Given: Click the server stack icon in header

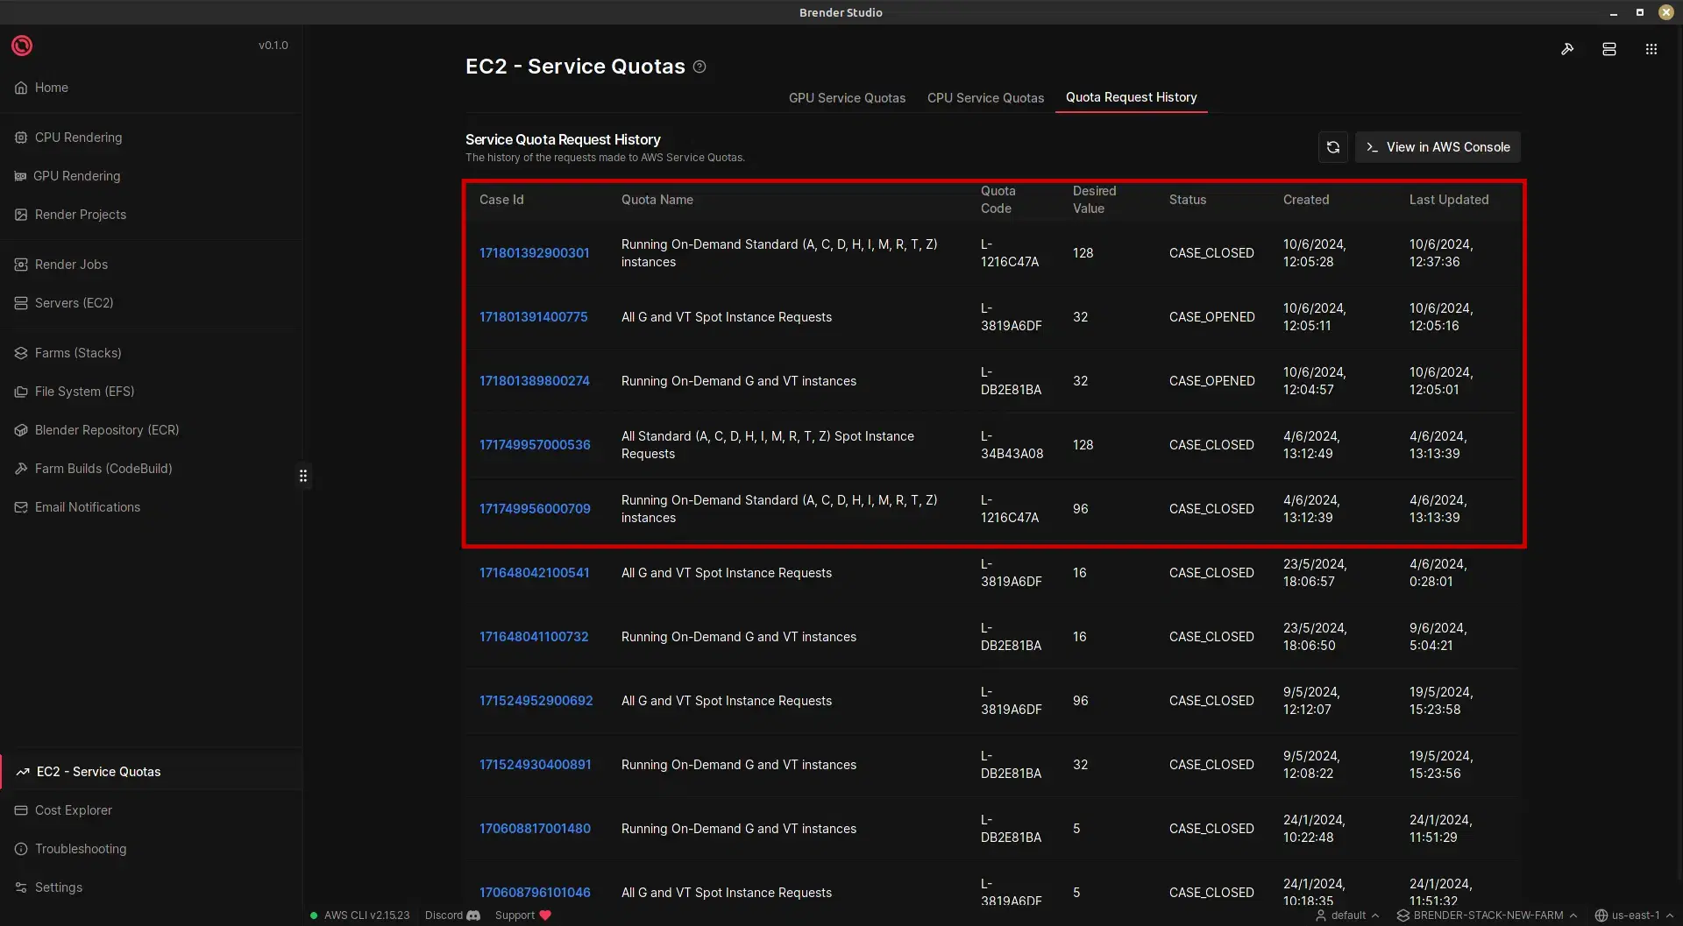Looking at the screenshot, I should click(x=1608, y=49).
